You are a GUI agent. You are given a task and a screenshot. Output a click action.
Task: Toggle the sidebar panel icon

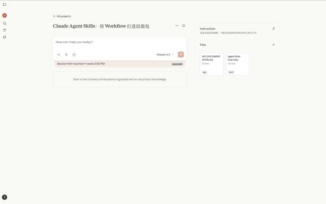(5, 5)
